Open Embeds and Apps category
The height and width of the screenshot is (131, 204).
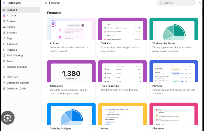(21, 67)
